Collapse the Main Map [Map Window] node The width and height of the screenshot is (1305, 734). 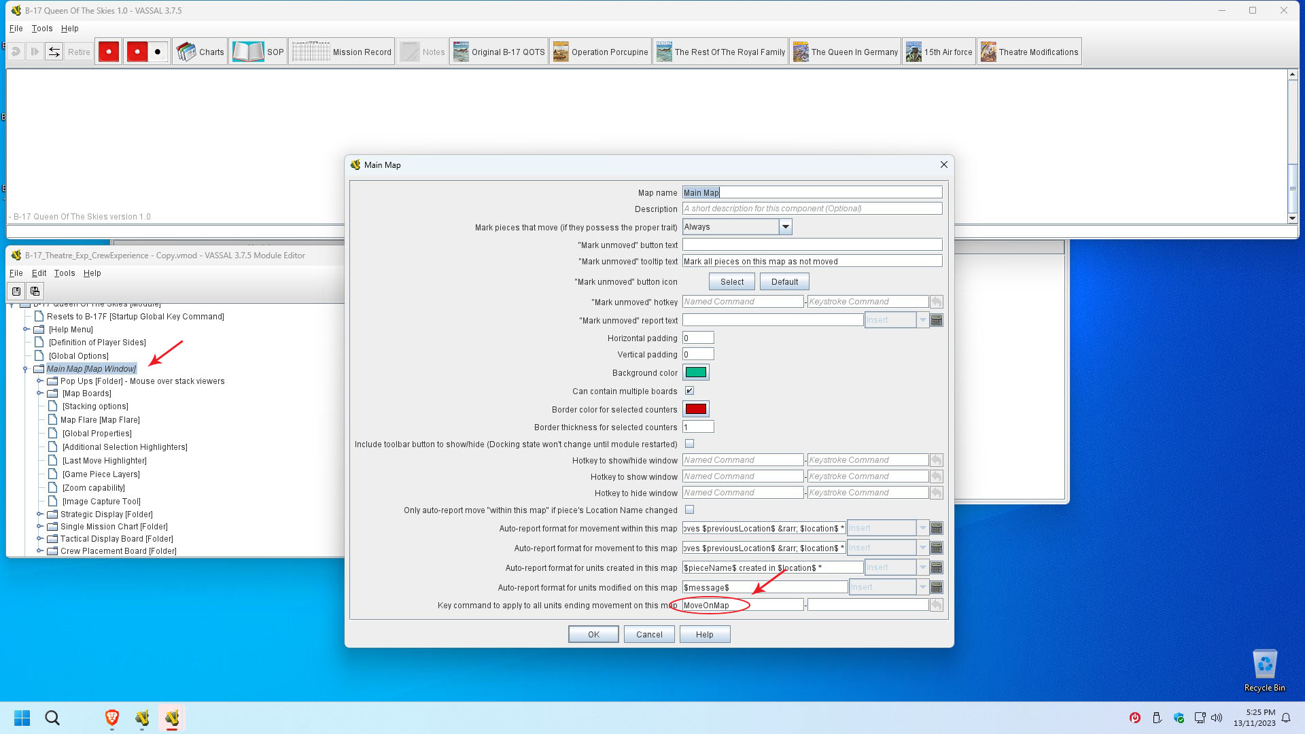pyautogui.click(x=26, y=369)
